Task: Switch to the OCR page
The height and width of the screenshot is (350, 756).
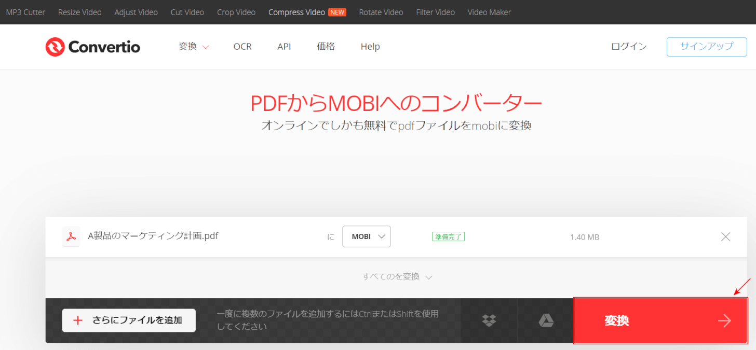Action: (x=242, y=46)
